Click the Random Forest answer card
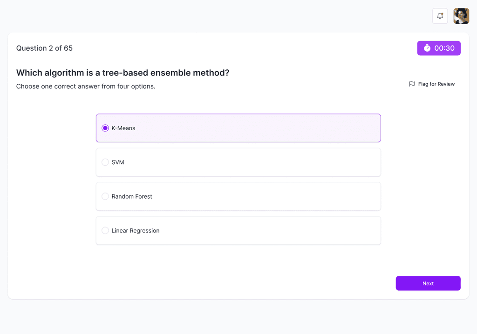Image resolution: width=477 pixels, height=334 pixels. [238, 196]
